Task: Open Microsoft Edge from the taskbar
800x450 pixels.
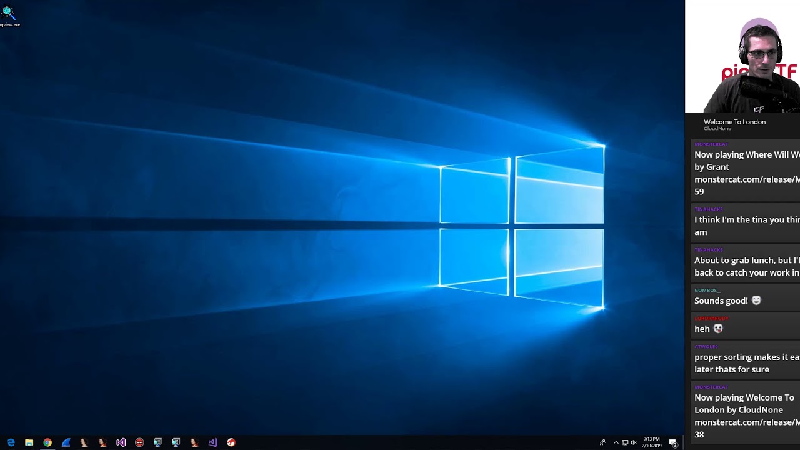Action: 11,442
